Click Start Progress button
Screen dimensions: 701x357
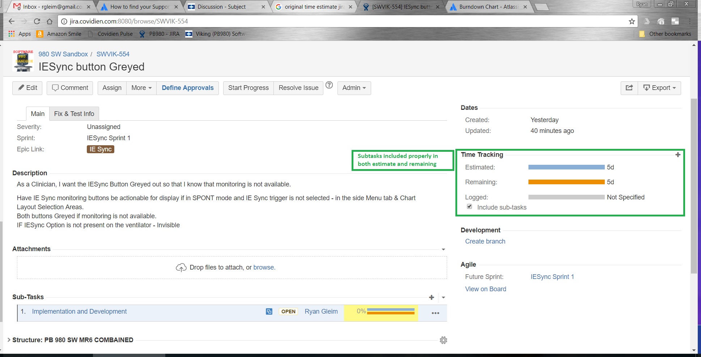pyautogui.click(x=248, y=88)
